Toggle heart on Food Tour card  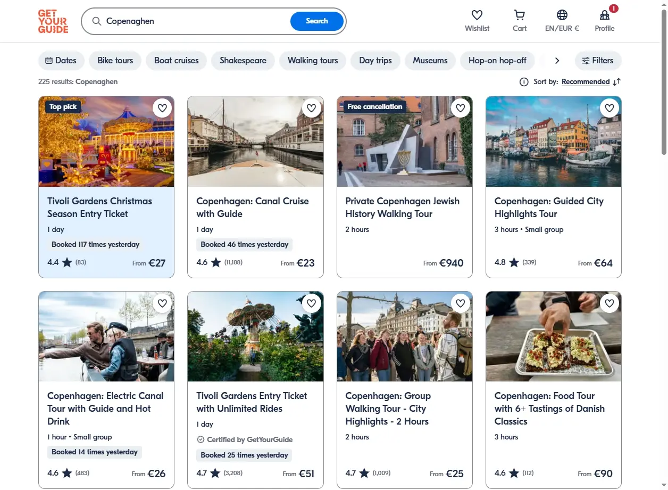609,303
